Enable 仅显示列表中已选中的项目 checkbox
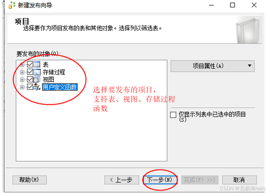 (x=173, y=115)
